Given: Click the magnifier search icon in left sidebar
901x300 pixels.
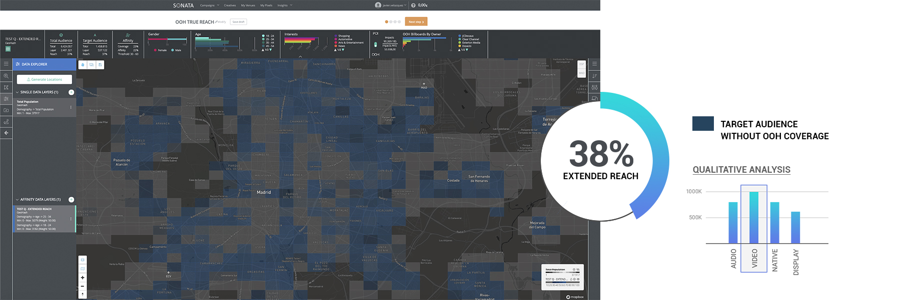Looking at the screenshot, I should click(x=6, y=76).
